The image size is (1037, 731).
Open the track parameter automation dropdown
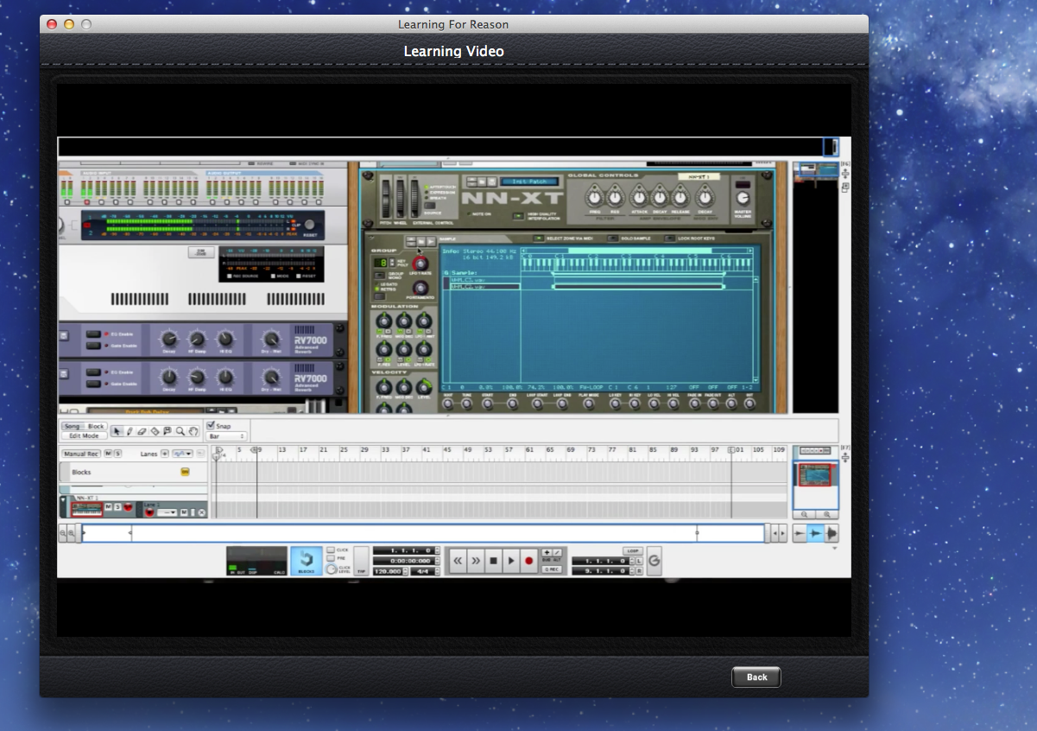coord(182,454)
